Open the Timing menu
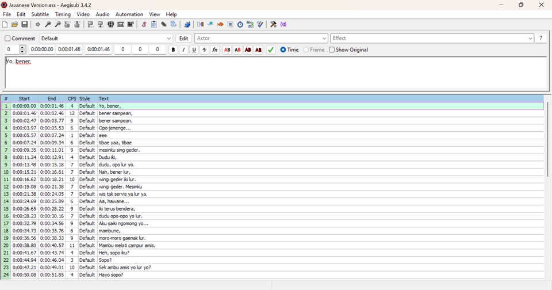 coord(63,14)
